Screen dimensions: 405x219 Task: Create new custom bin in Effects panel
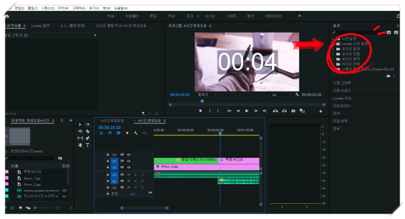388,76
